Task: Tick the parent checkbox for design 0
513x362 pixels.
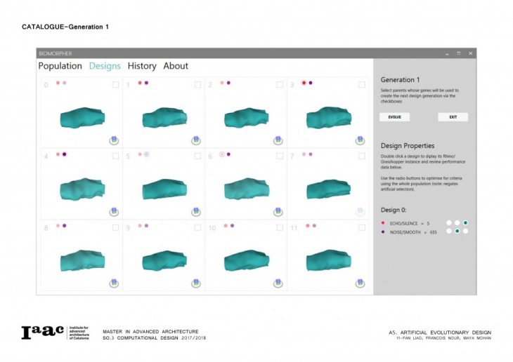Action: [x=116, y=85]
